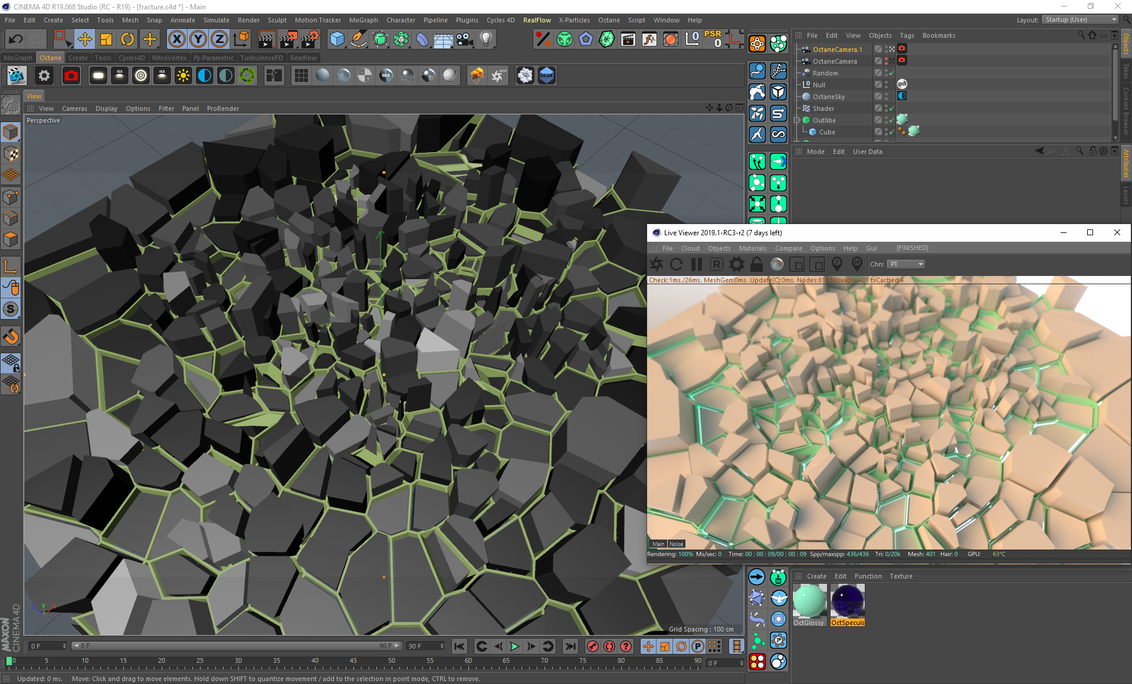This screenshot has width=1132, height=684.
Task: Select the Spline Pen tool icon
Action: pos(358,40)
